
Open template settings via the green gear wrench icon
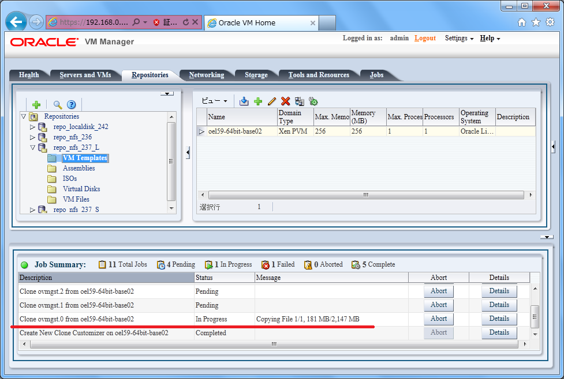[x=313, y=101]
